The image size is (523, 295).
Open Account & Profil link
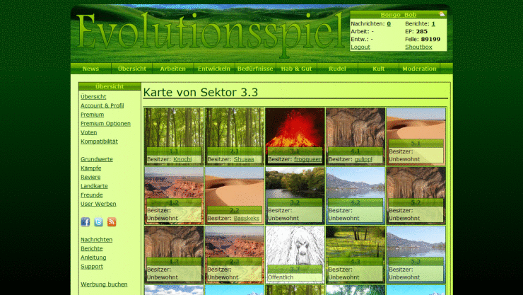[102, 105]
